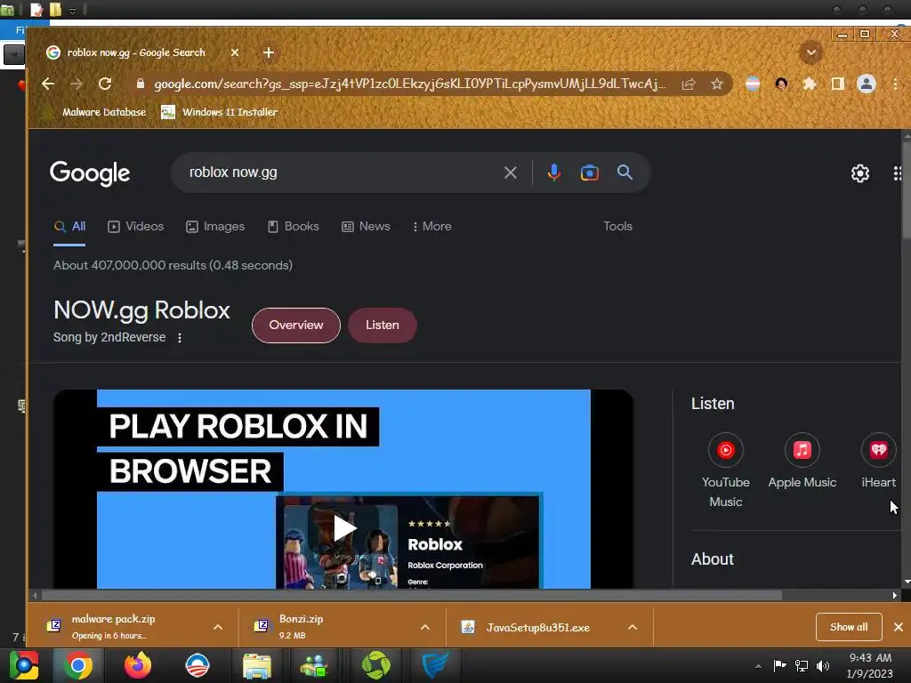Switch to the Videos tab
This screenshot has height=683, width=911.
tap(136, 227)
